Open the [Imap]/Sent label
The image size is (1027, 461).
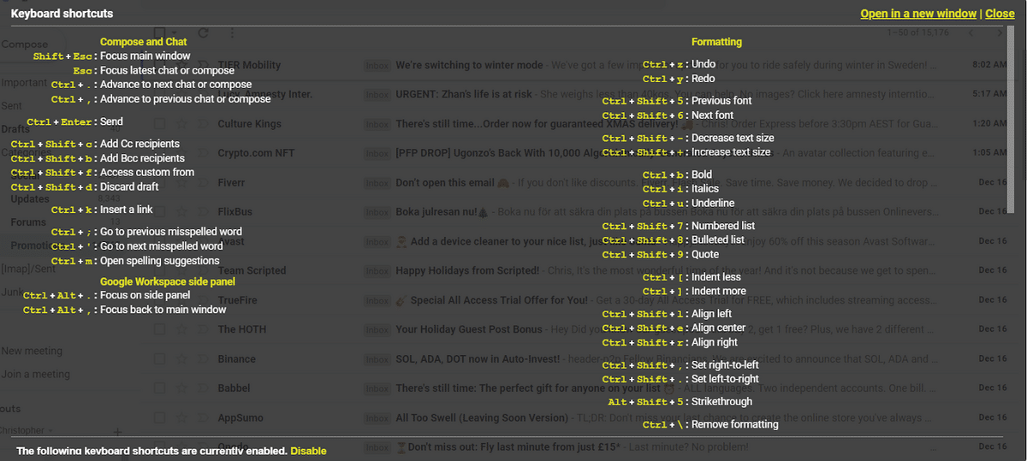click(28, 269)
